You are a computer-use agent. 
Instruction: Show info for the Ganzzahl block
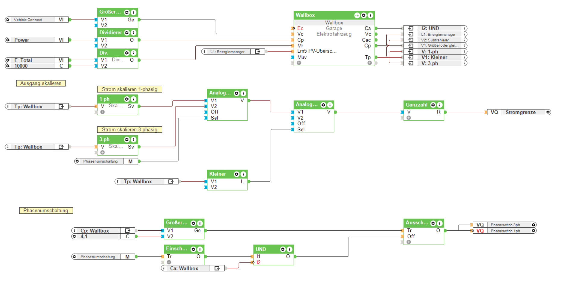coord(440,105)
